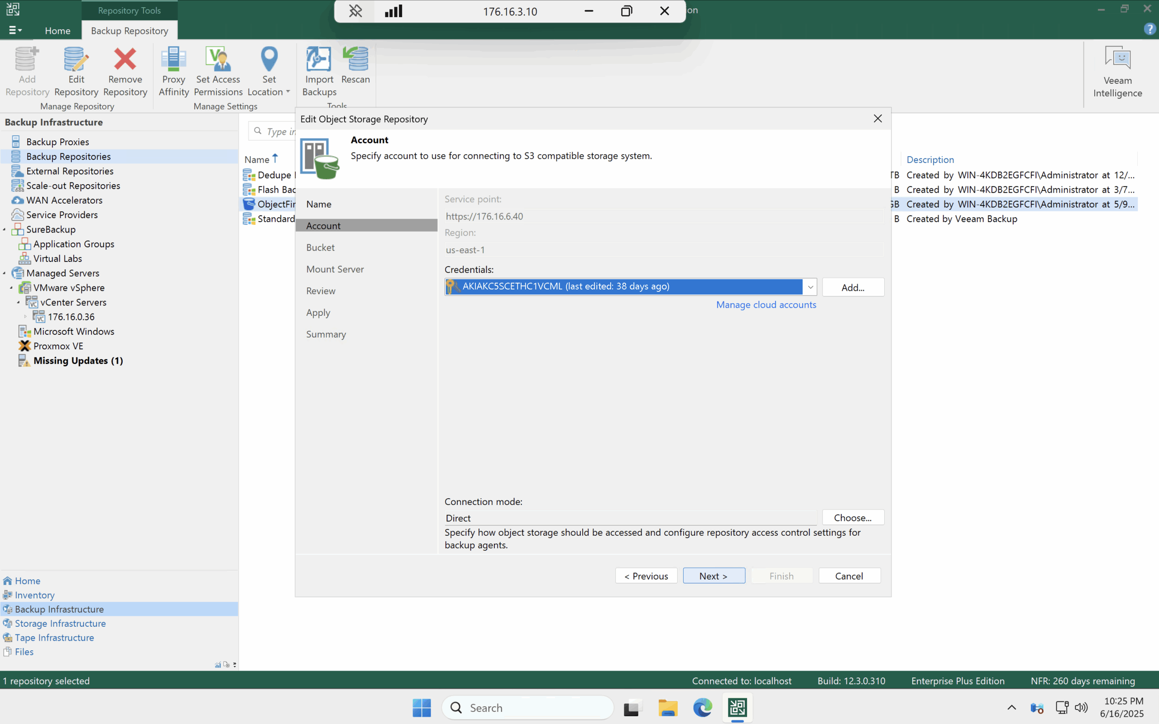Open WAN Accelerators node
The image size is (1159, 724).
[64, 200]
